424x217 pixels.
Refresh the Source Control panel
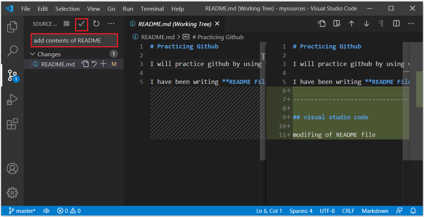click(96, 24)
